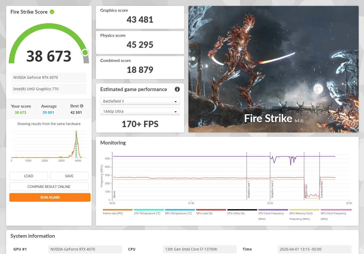This screenshot has width=364, height=254.
Task: Click the Graphics test 2 timeline marker
Action: click(x=272, y=189)
